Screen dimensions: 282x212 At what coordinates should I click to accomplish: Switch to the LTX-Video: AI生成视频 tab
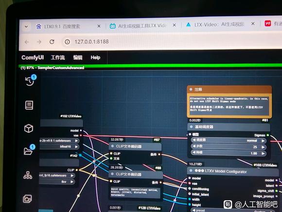tap(219, 24)
